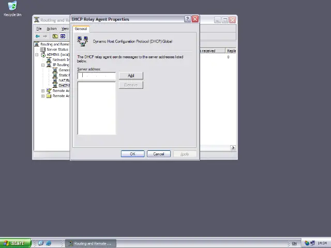The image size is (331, 248).
Task: Select the General tab in properties dialog
Action: tap(81, 29)
